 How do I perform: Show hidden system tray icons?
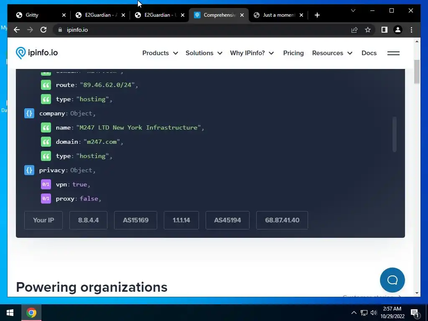(x=354, y=313)
